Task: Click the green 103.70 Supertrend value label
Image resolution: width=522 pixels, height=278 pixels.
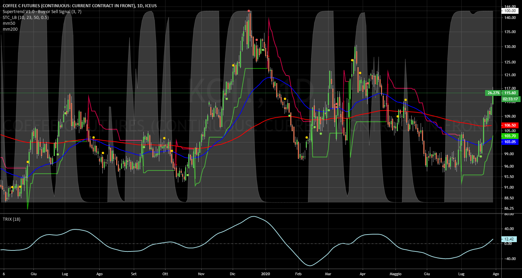Action: click(510, 136)
